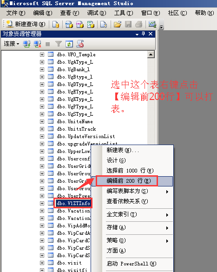Expand the dbo.UFO_Temple table node

42,55
